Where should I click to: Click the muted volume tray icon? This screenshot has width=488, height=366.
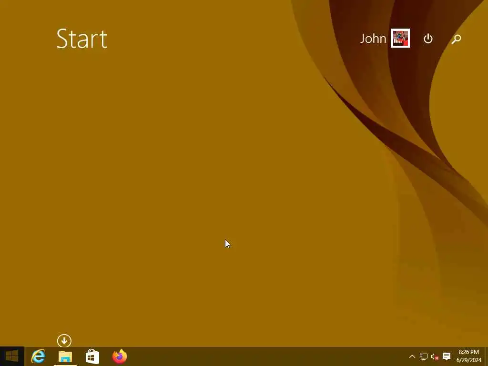pyautogui.click(x=435, y=356)
